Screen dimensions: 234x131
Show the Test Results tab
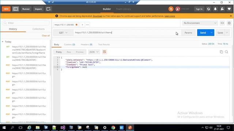(x=104, y=44)
